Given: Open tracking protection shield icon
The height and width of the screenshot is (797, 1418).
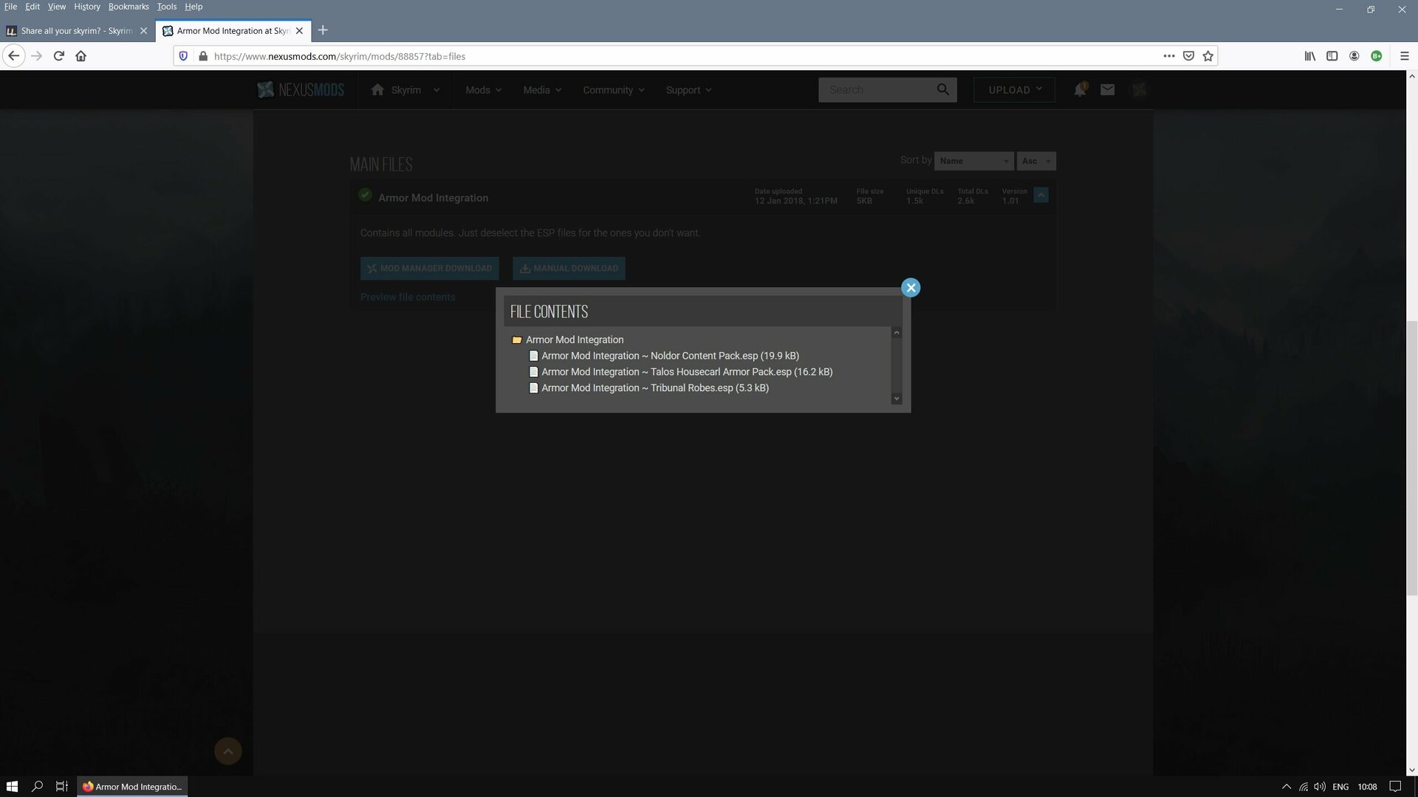Looking at the screenshot, I should (x=184, y=56).
